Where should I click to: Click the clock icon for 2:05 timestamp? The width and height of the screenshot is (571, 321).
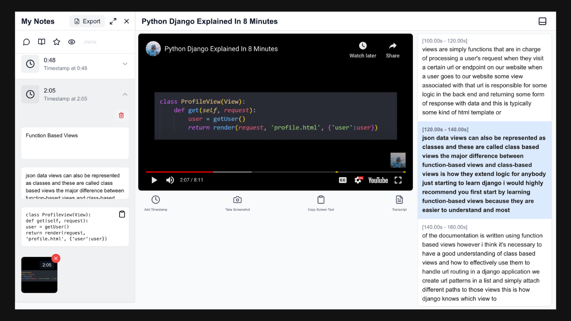coord(30,94)
